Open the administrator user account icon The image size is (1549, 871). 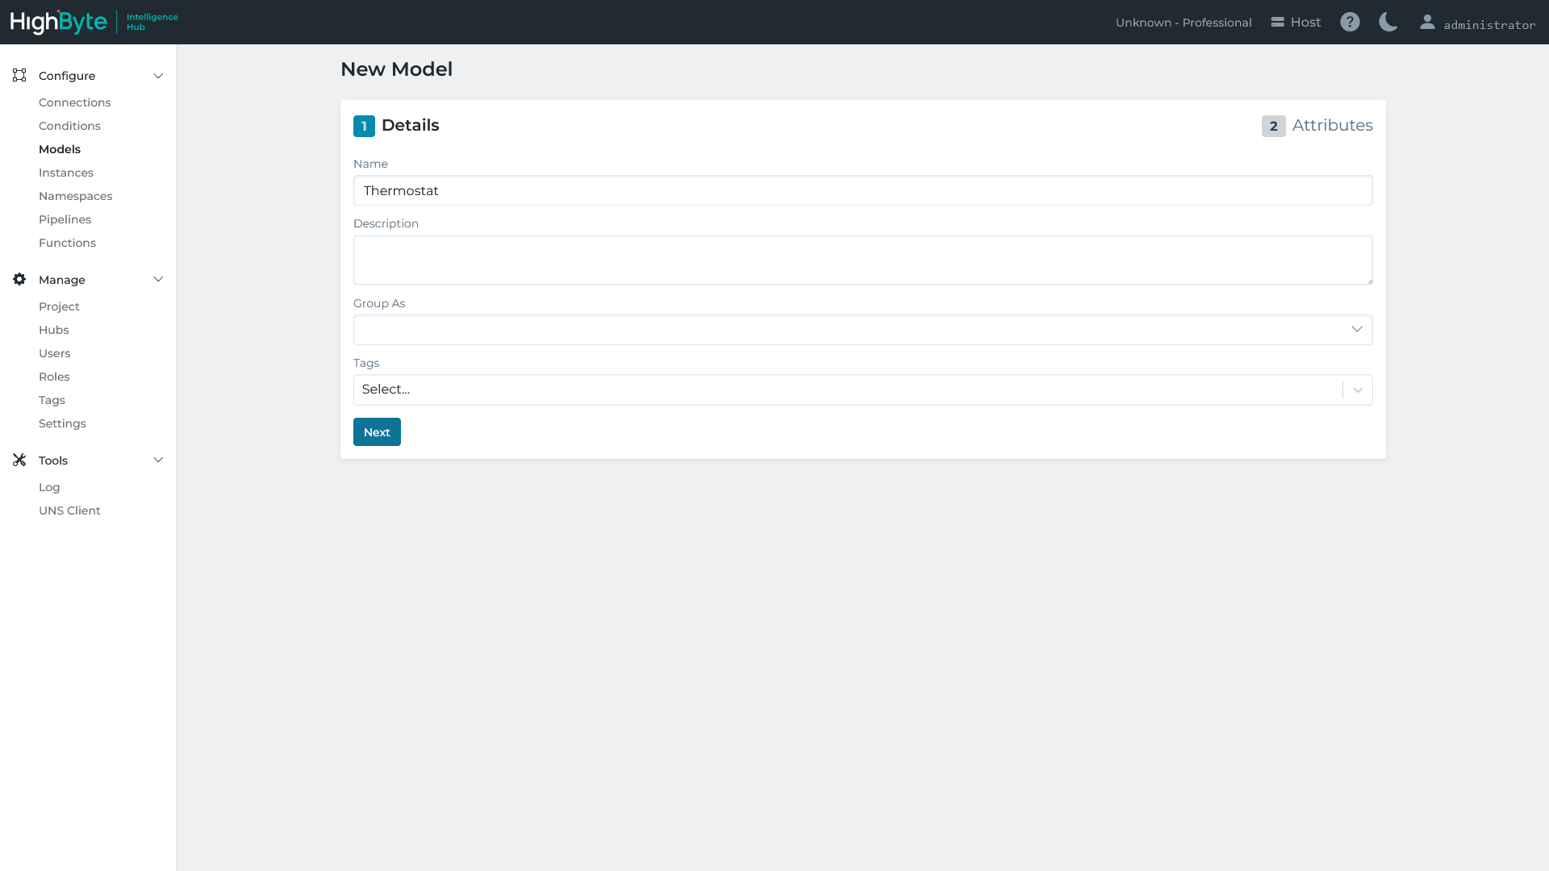click(1427, 22)
